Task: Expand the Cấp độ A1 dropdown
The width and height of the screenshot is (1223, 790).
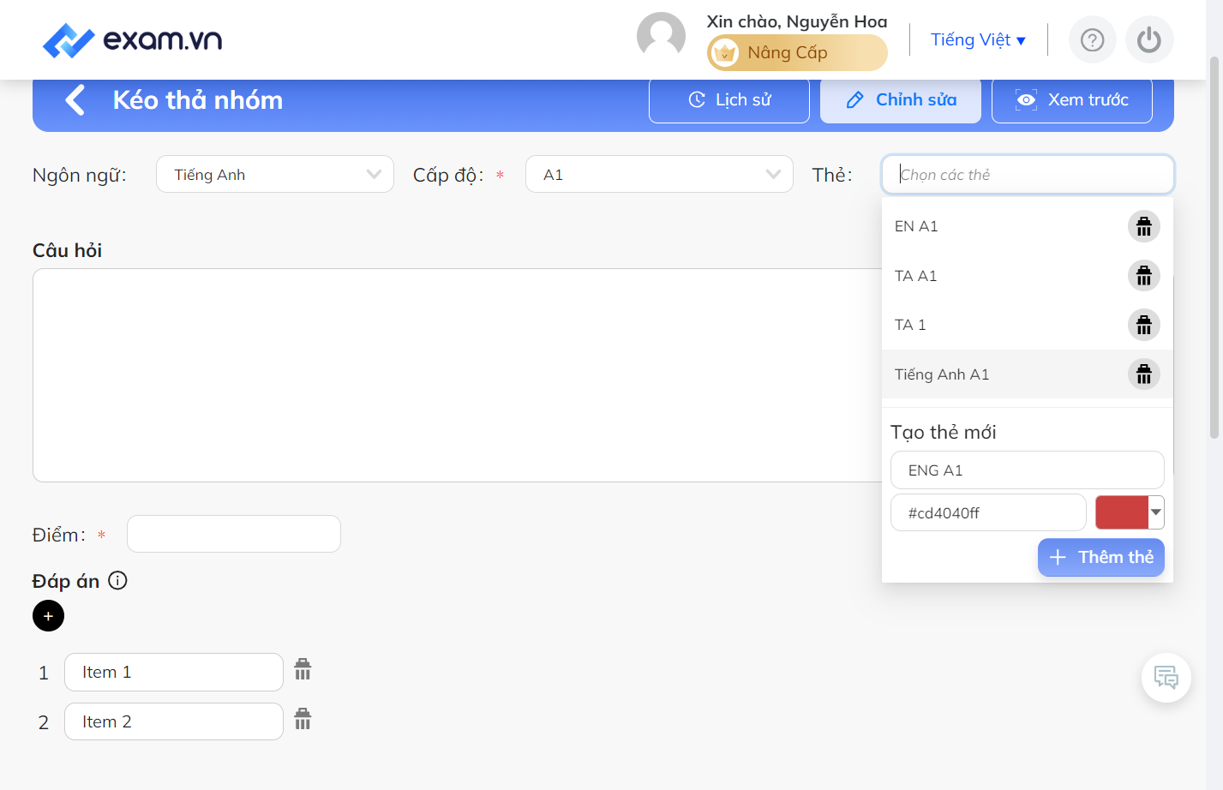Action: tap(659, 174)
